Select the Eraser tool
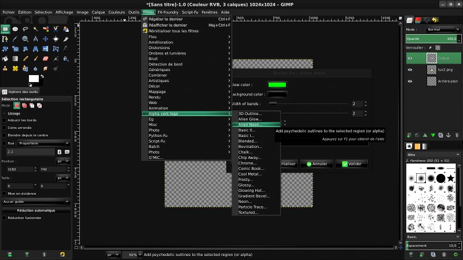 point(46,59)
